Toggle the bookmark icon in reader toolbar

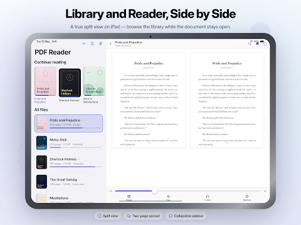pos(257,44)
